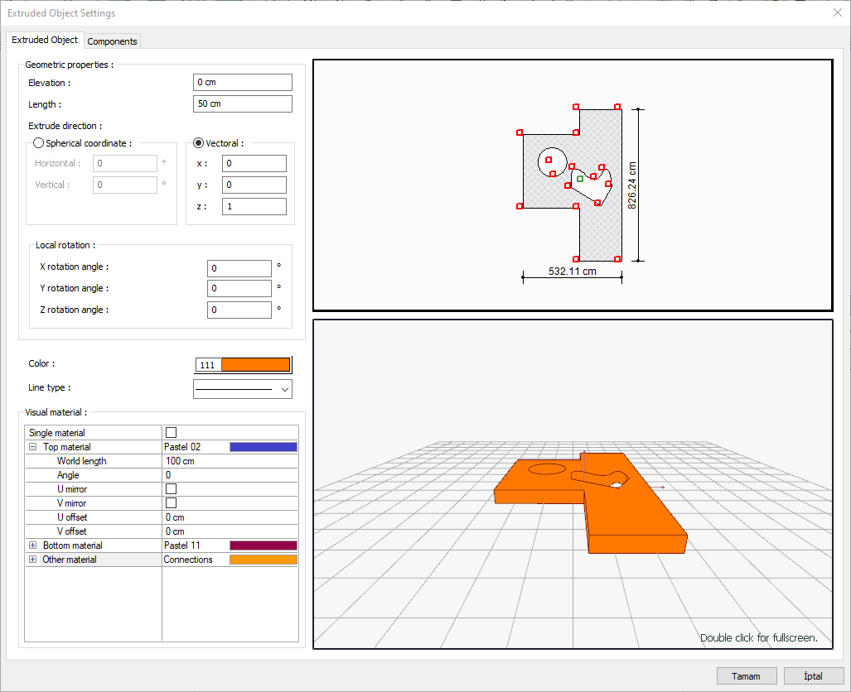Close the Extruded Object Settings dialog
The image size is (851, 692).
837,12
